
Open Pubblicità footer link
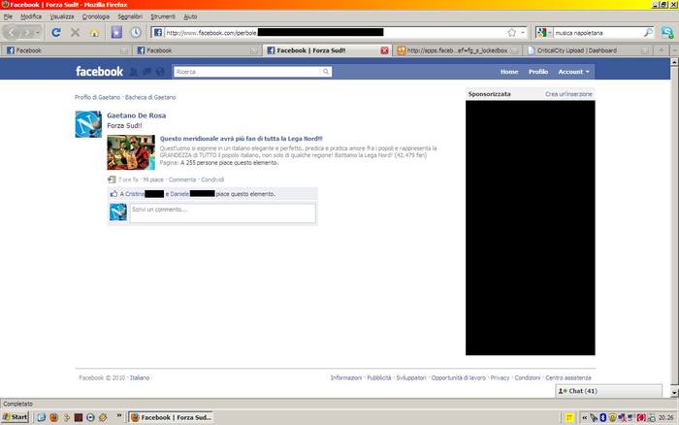pos(379,377)
